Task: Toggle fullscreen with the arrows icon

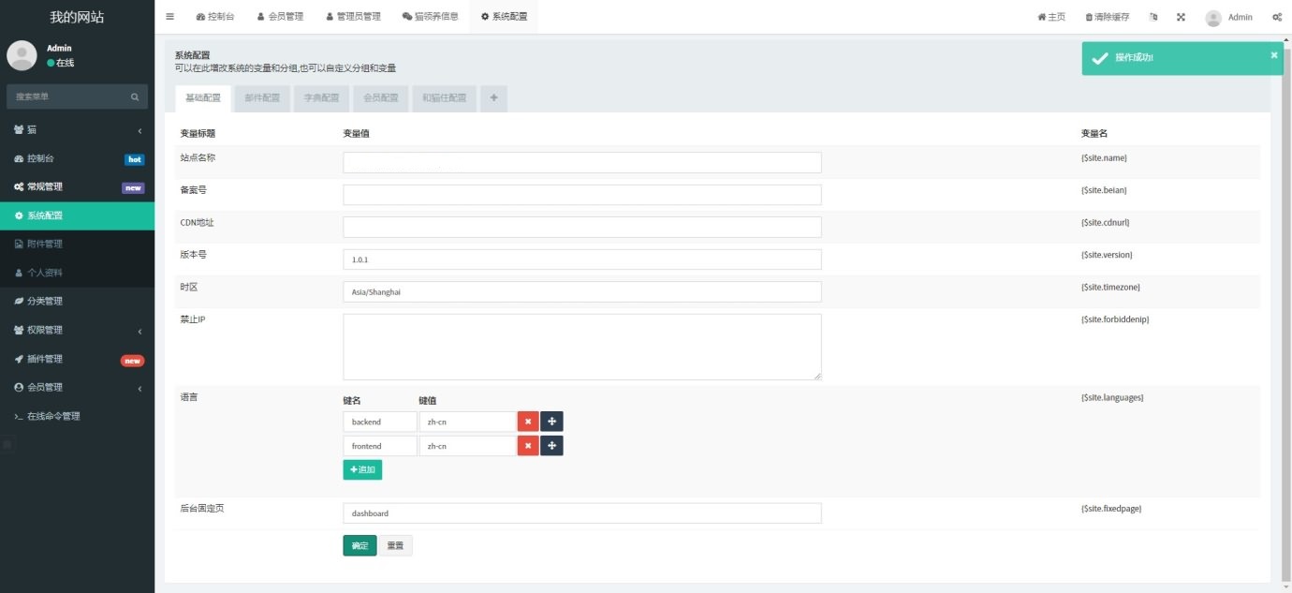Action: pos(1181,17)
